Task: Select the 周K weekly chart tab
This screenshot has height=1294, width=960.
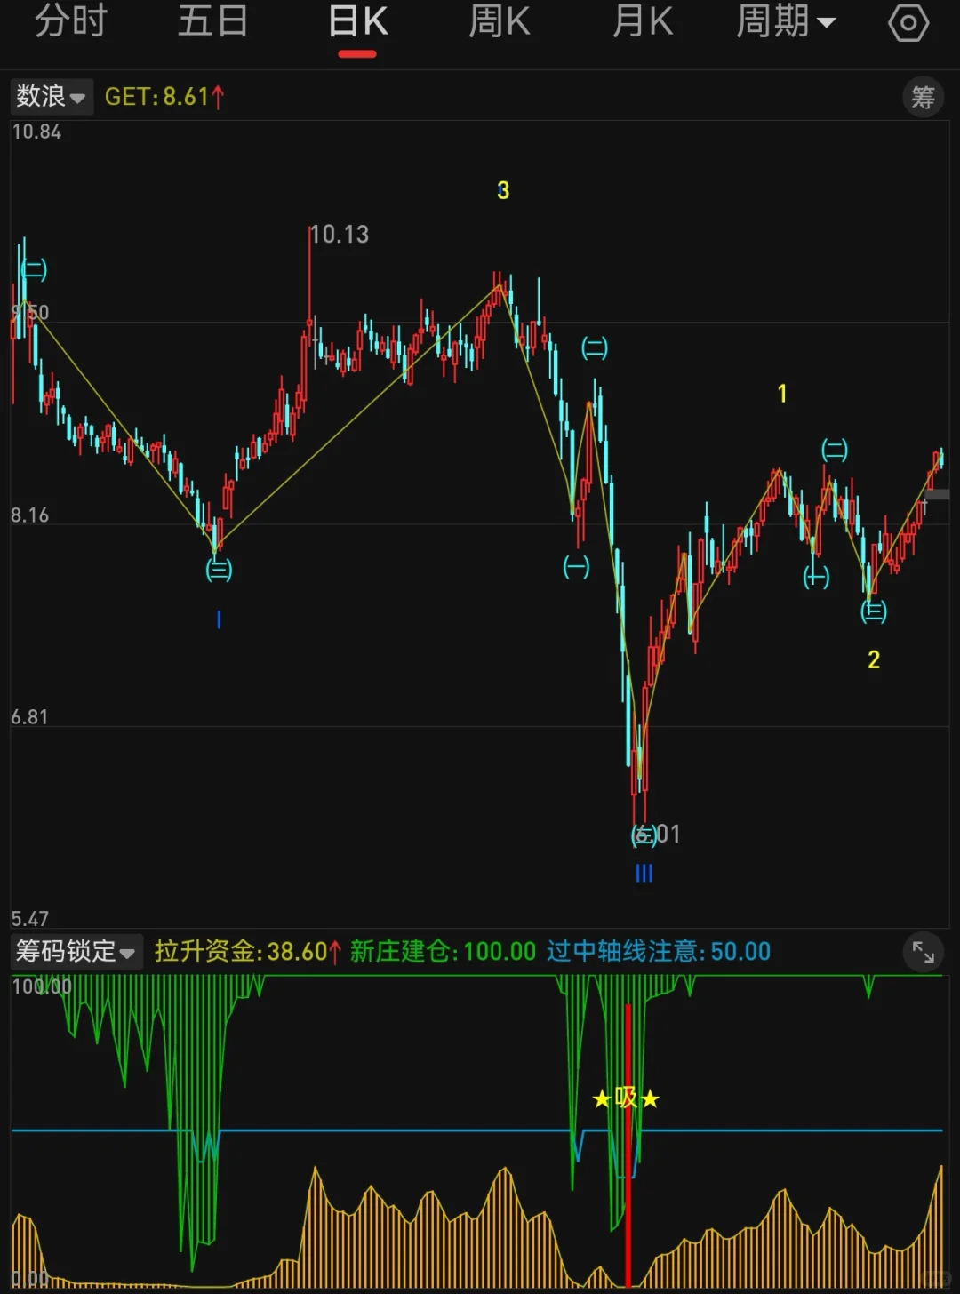Action: click(x=498, y=22)
